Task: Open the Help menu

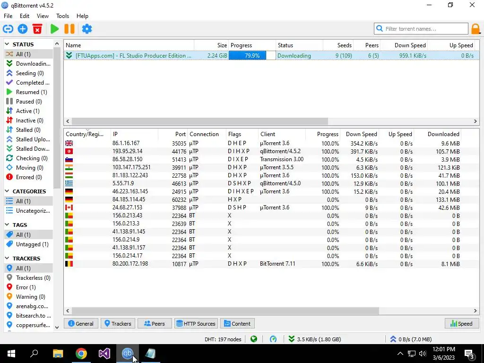Action: 82,16
